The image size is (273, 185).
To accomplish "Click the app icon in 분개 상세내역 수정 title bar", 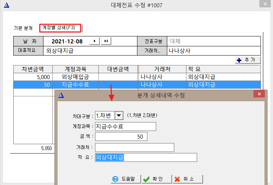I will click(61, 95).
